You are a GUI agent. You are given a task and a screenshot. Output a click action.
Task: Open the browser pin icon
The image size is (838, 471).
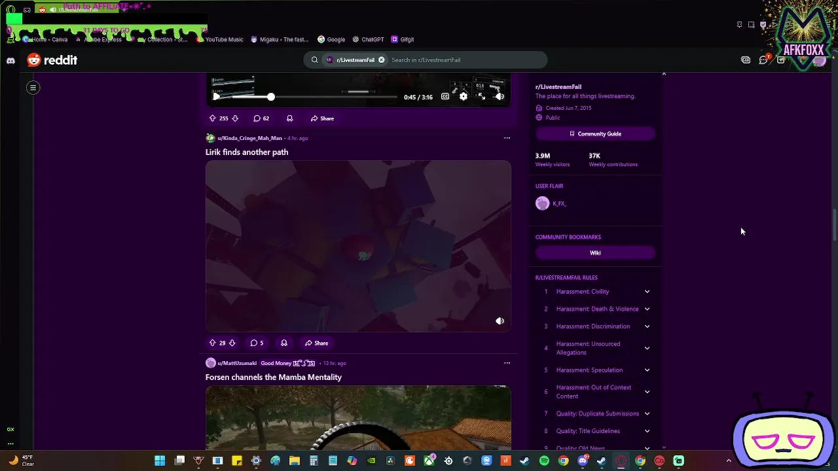[x=739, y=25]
